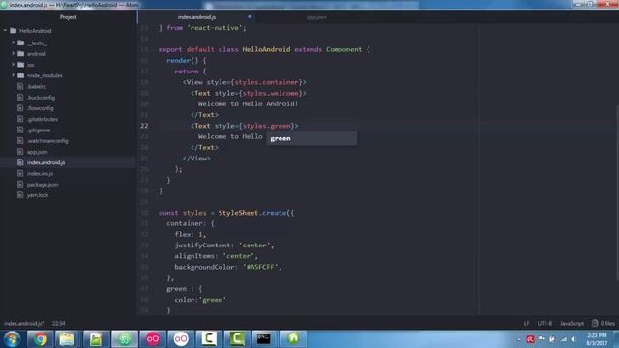Expand the __tests__ folder arrow
Viewport: 619px width, 348px height.
(x=13, y=43)
